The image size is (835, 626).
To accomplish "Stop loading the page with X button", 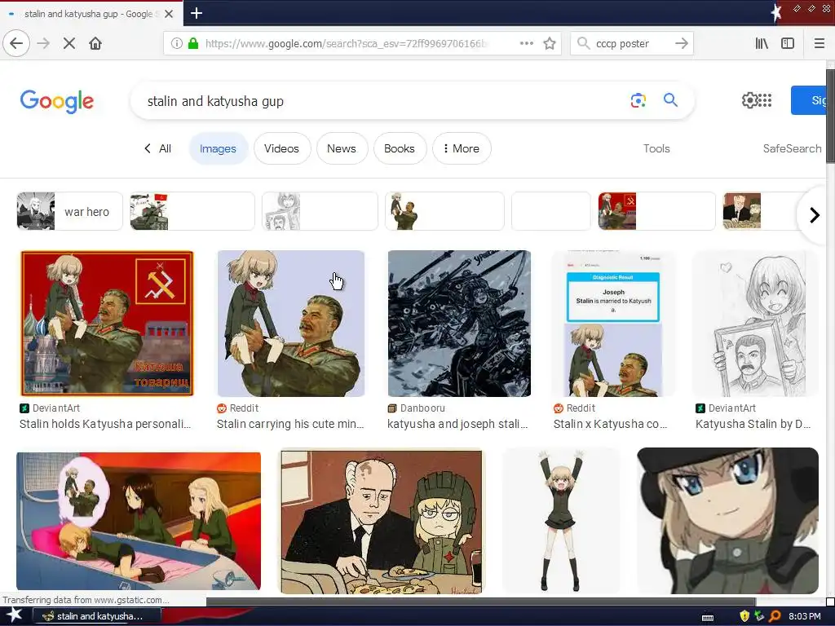I will click(69, 43).
